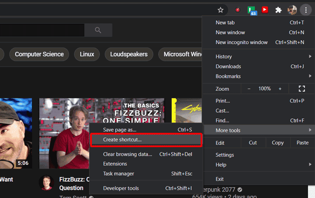Open Extensions from More tools submenu

[146, 164]
